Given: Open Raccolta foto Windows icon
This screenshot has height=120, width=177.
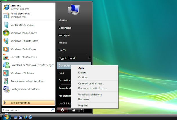Looking at the screenshot, I should [6, 57].
